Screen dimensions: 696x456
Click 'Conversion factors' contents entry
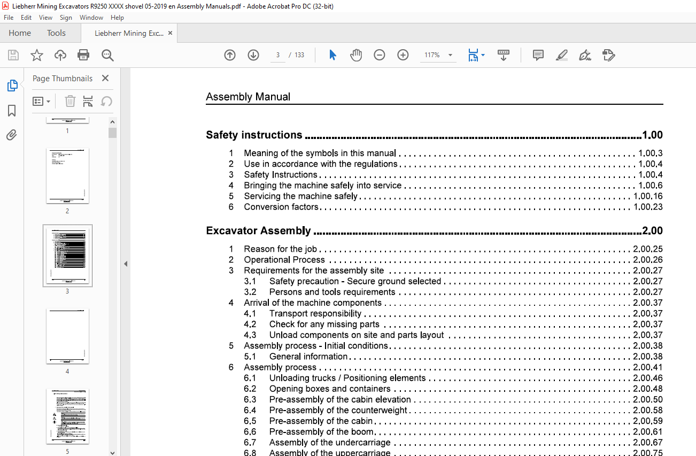[281, 207]
